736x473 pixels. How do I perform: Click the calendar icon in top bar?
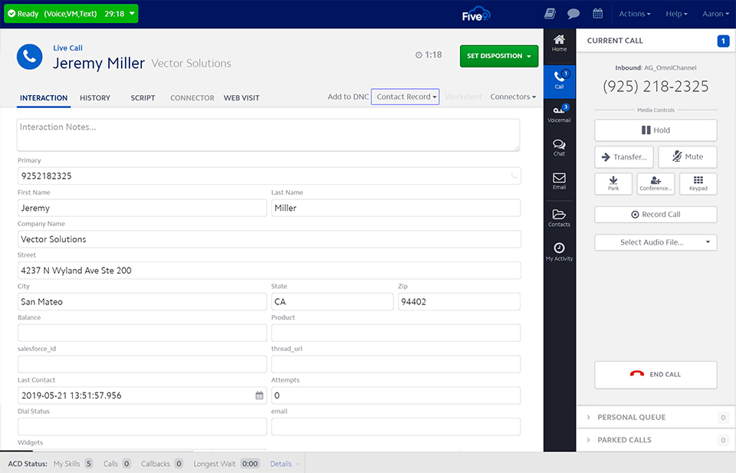pos(598,14)
